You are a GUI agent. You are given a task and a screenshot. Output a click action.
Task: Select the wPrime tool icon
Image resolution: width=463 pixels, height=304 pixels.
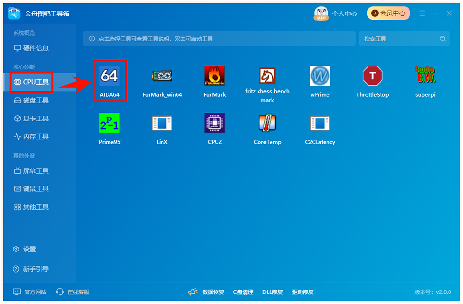(x=320, y=76)
